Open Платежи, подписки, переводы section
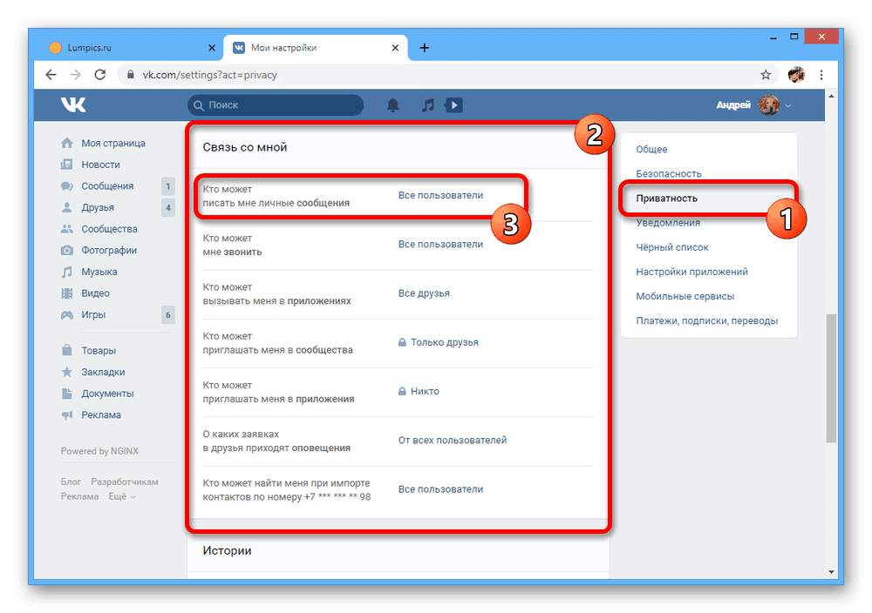The image size is (872, 613). (707, 320)
